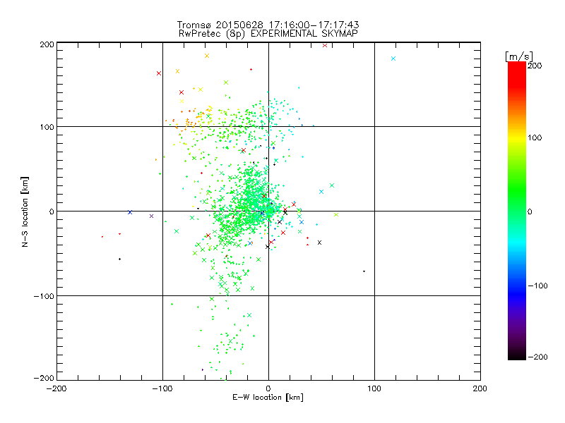Click the x-axis tick label '100'

pos(374,388)
